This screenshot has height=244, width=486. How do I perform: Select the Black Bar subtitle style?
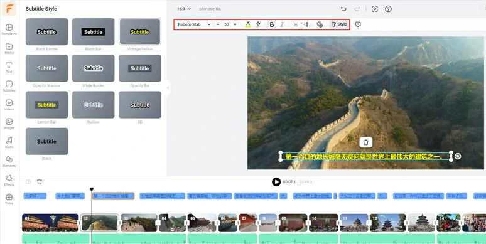pyautogui.click(x=94, y=31)
